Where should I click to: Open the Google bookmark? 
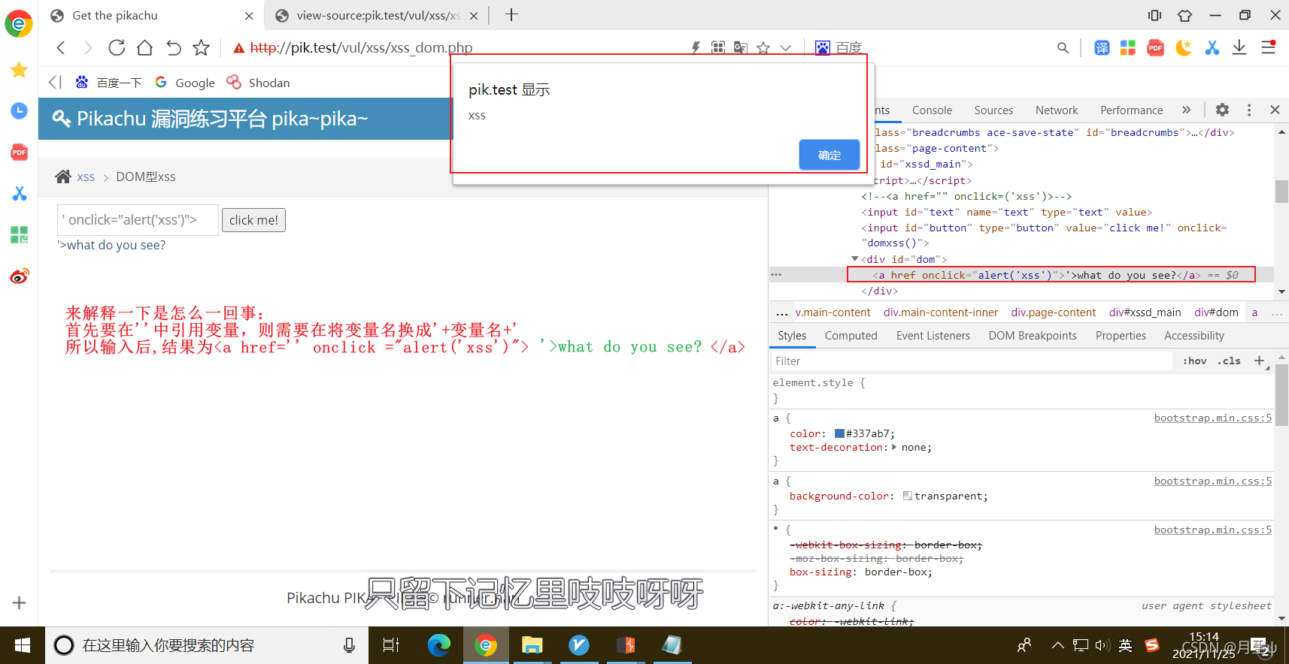[185, 83]
